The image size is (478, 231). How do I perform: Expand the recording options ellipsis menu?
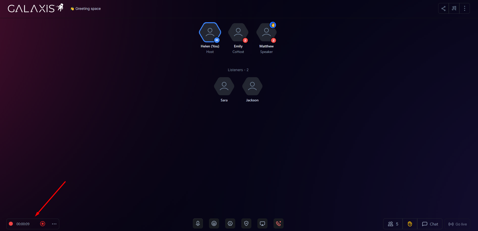[x=54, y=224]
